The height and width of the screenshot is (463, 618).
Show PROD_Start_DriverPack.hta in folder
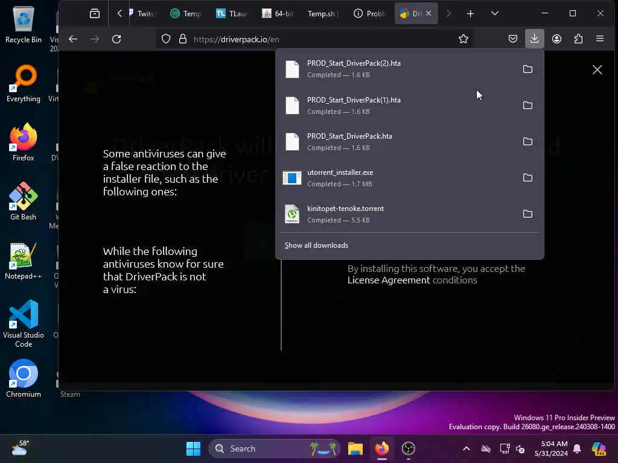pyautogui.click(x=527, y=142)
